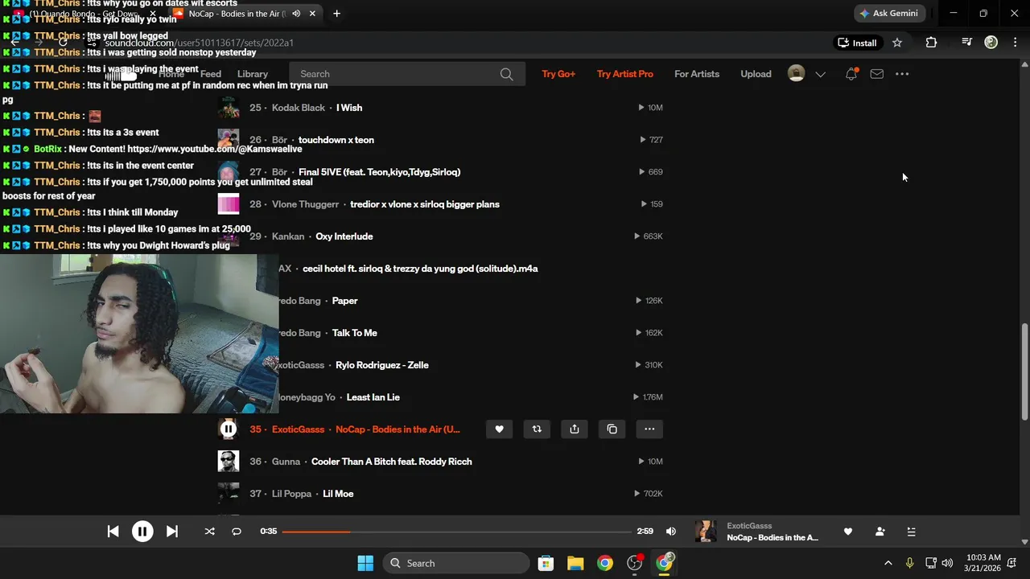Image resolution: width=1030 pixels, height=579 pixels.
Task: Open the Kodak Black track 25 artwork
Action: pyautogui.click(x=229, y=108)
